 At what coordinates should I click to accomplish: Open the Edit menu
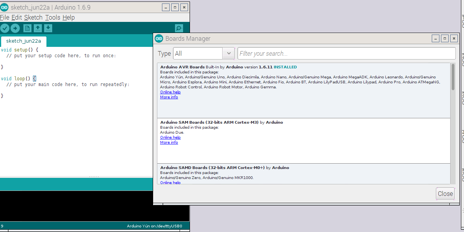[17, 17]
